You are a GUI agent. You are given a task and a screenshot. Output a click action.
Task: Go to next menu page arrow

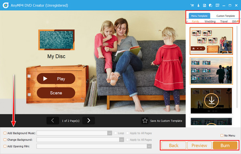point(88,121)
